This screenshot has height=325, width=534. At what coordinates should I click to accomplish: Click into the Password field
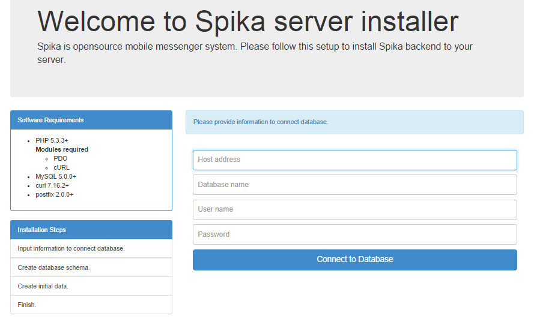coord(355,234)
